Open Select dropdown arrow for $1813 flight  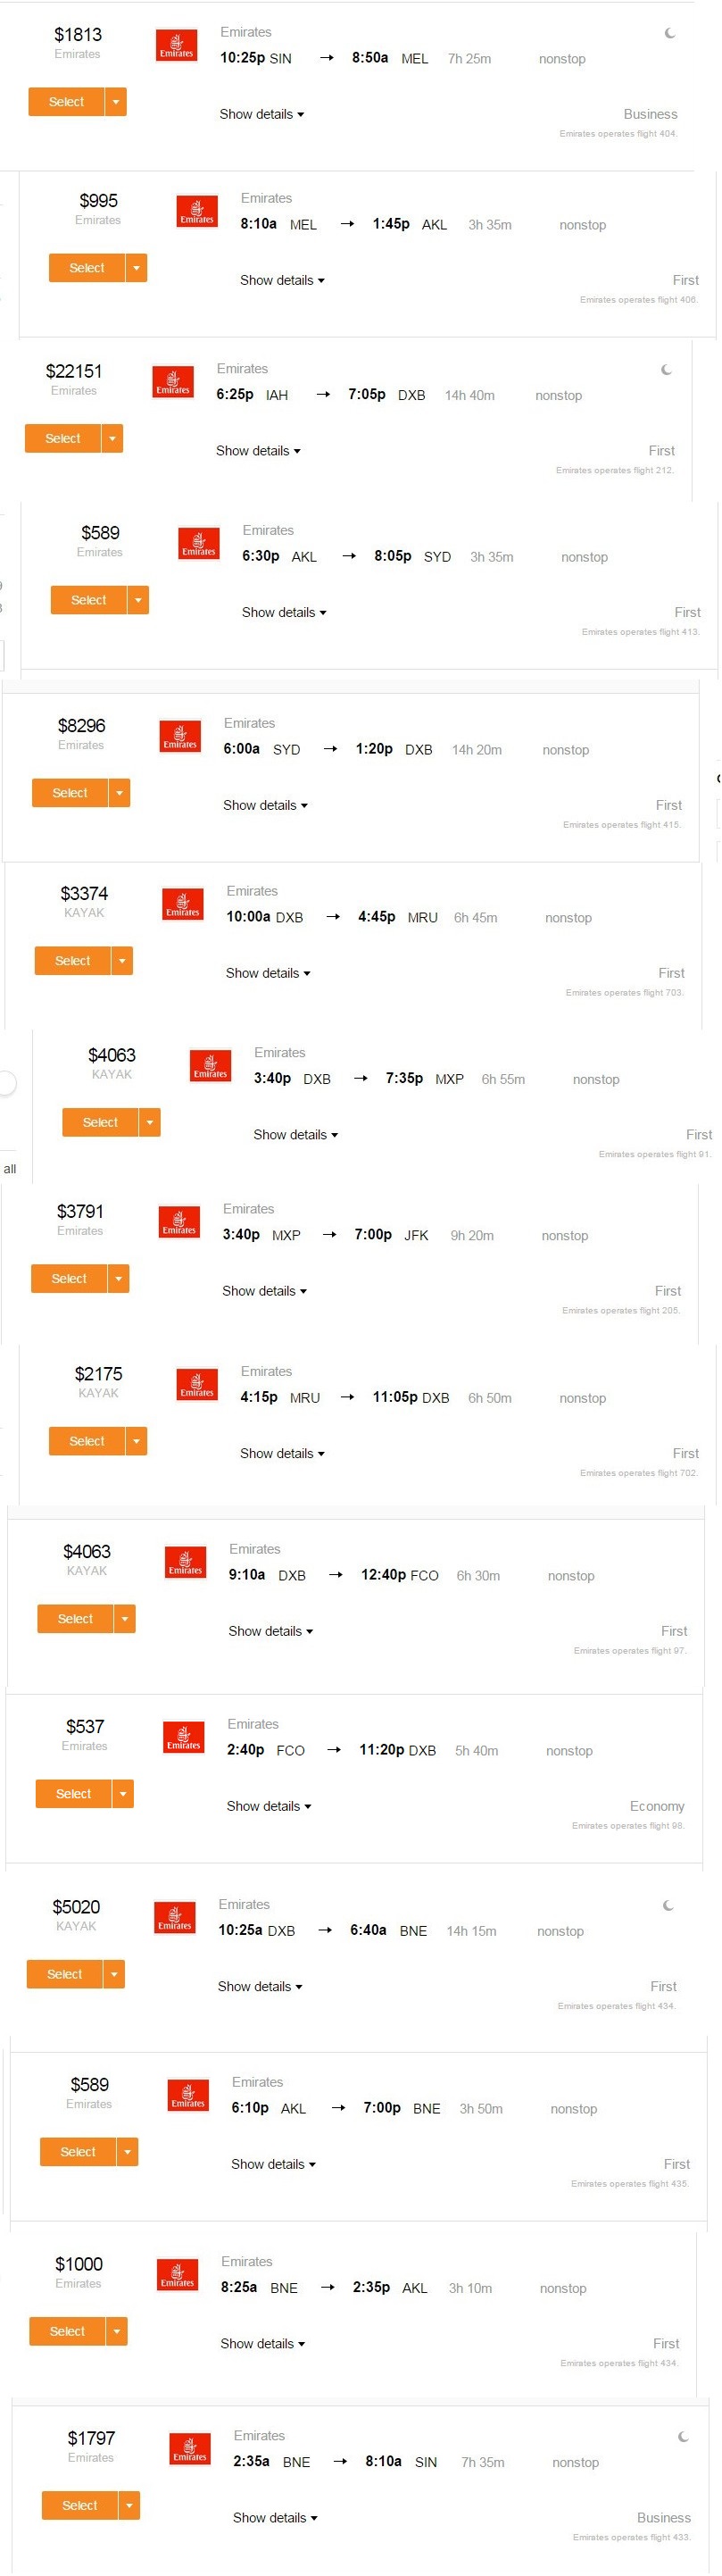[116, 102]
